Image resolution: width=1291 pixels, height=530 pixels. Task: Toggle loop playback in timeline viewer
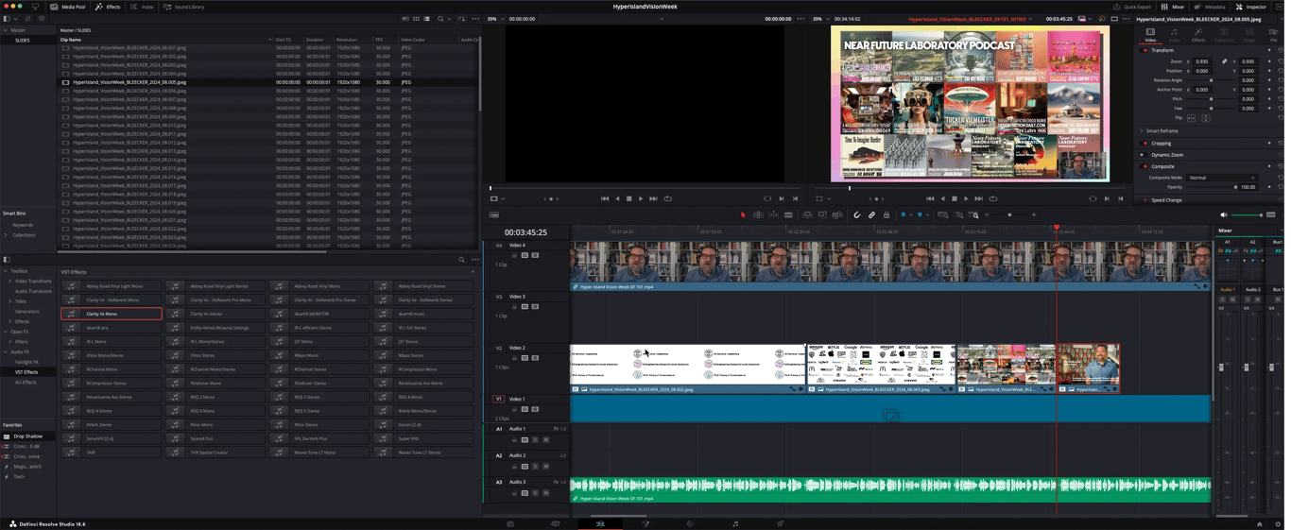click(x=992, y=198)
